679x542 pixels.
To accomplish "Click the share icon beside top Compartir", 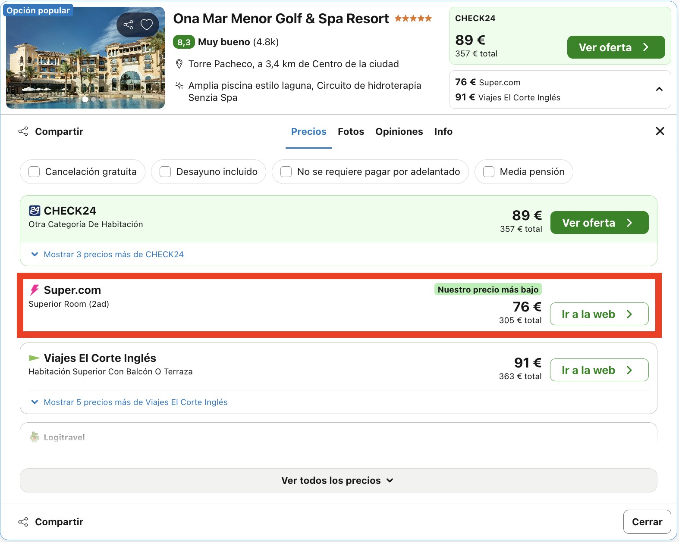I will click(x=23, y=131).
